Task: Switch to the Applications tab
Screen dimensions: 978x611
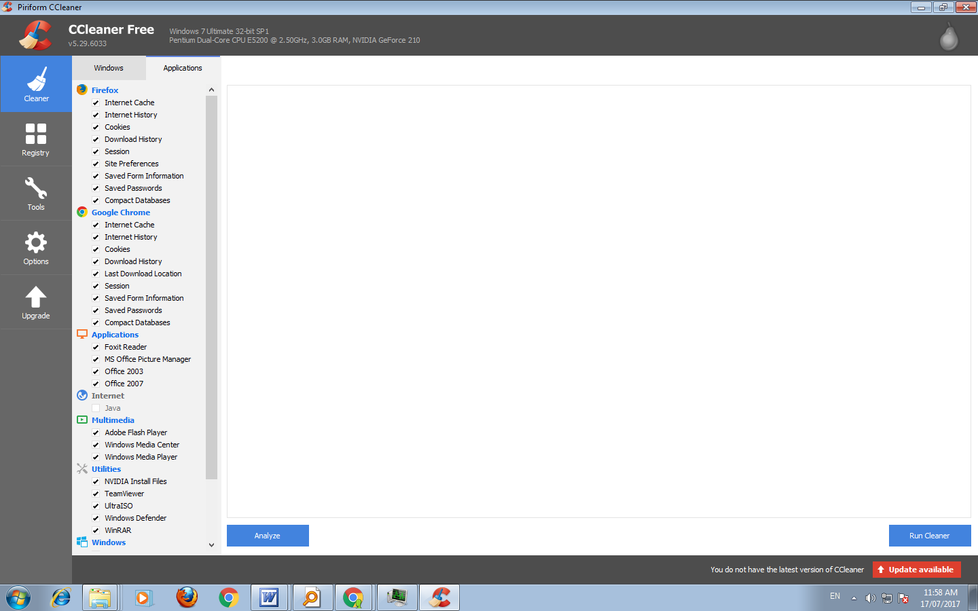Action: (x=183, y=68)
